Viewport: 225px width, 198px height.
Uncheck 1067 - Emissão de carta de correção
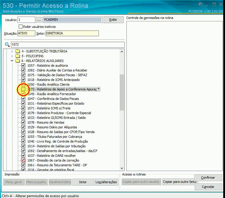(x=23, y=160)
